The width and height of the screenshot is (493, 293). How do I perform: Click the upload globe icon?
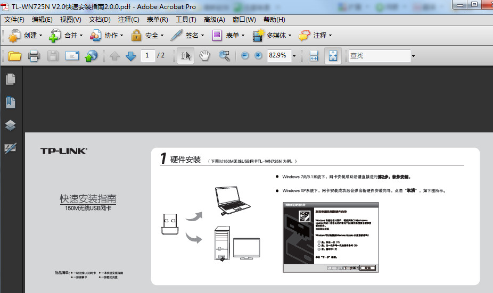pos(91,56)
